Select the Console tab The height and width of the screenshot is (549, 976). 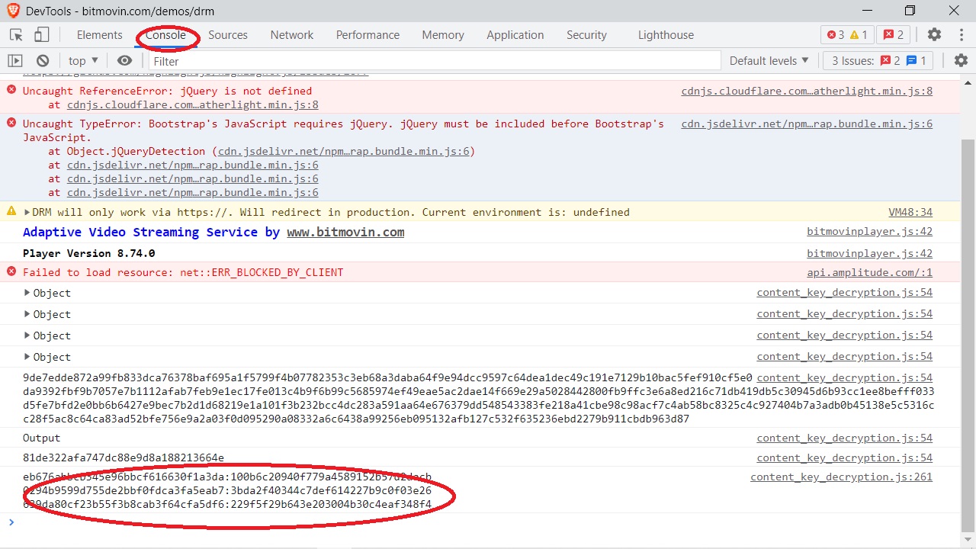click(x=166, y=35)
